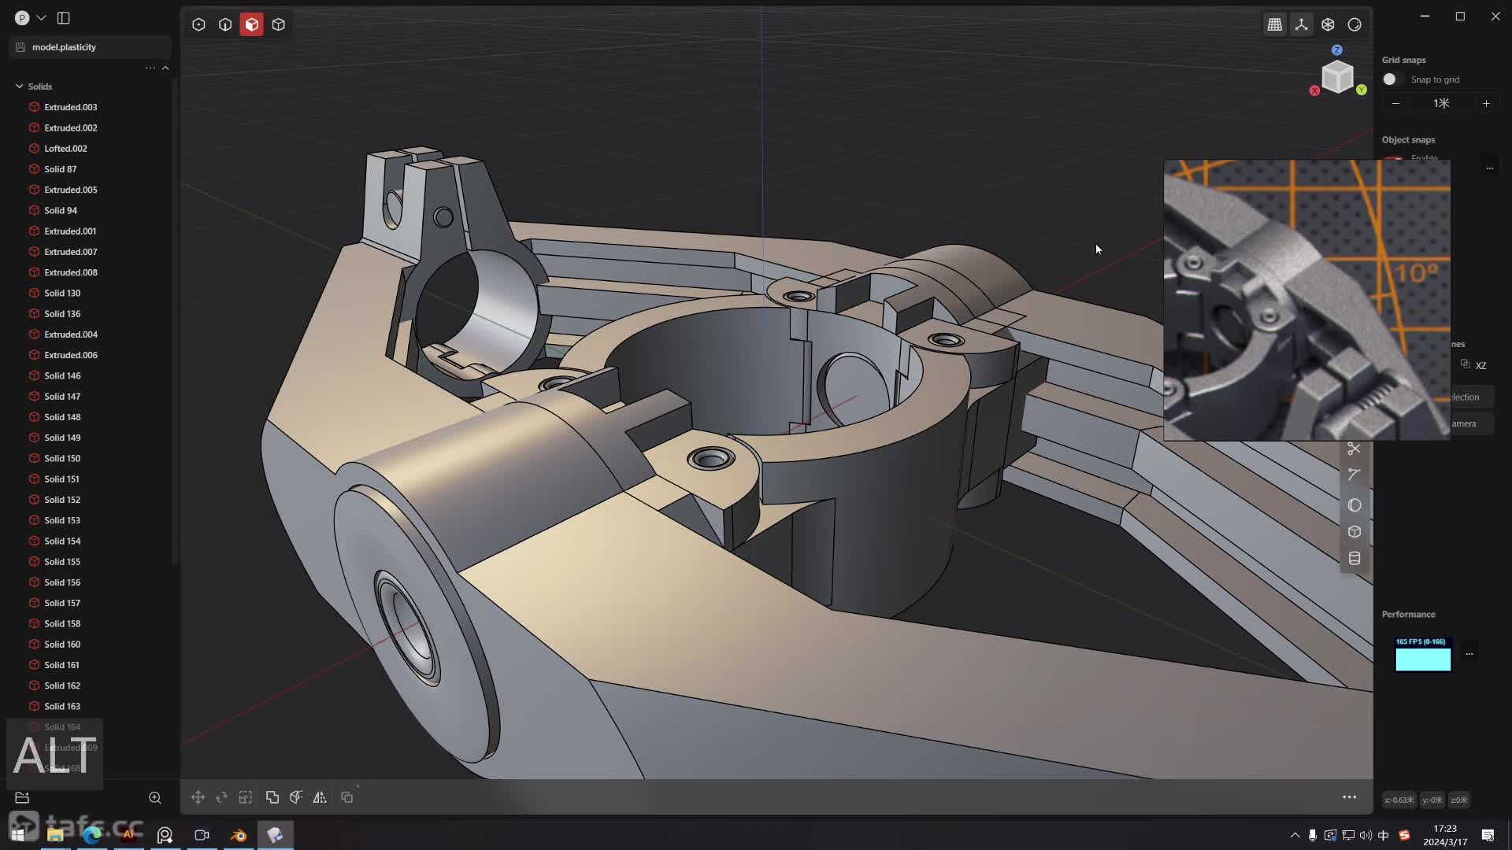Viewport: 1512px width, 850px height.
Task: Click the x coordinate readout
Action: [1399, 800]
